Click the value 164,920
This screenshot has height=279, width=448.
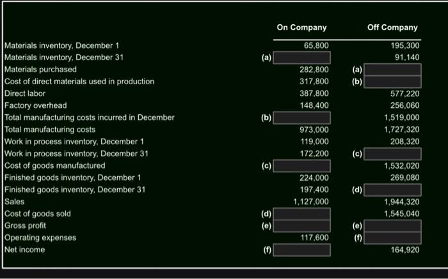point(405,250)
